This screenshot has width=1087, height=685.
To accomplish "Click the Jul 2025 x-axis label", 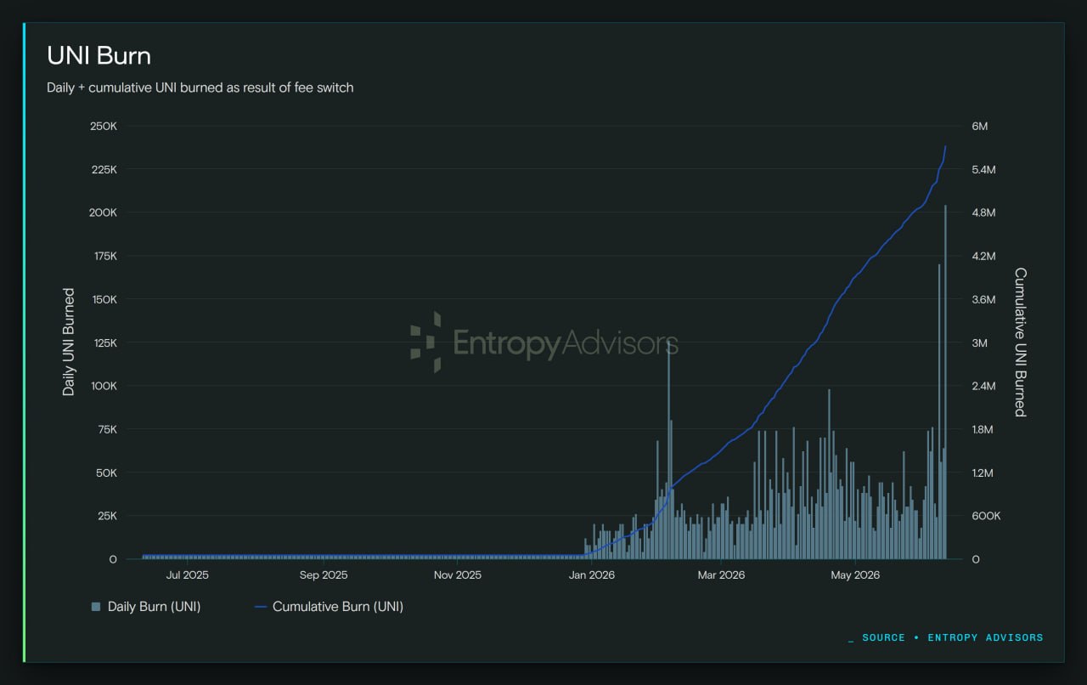I will point(187,575).
